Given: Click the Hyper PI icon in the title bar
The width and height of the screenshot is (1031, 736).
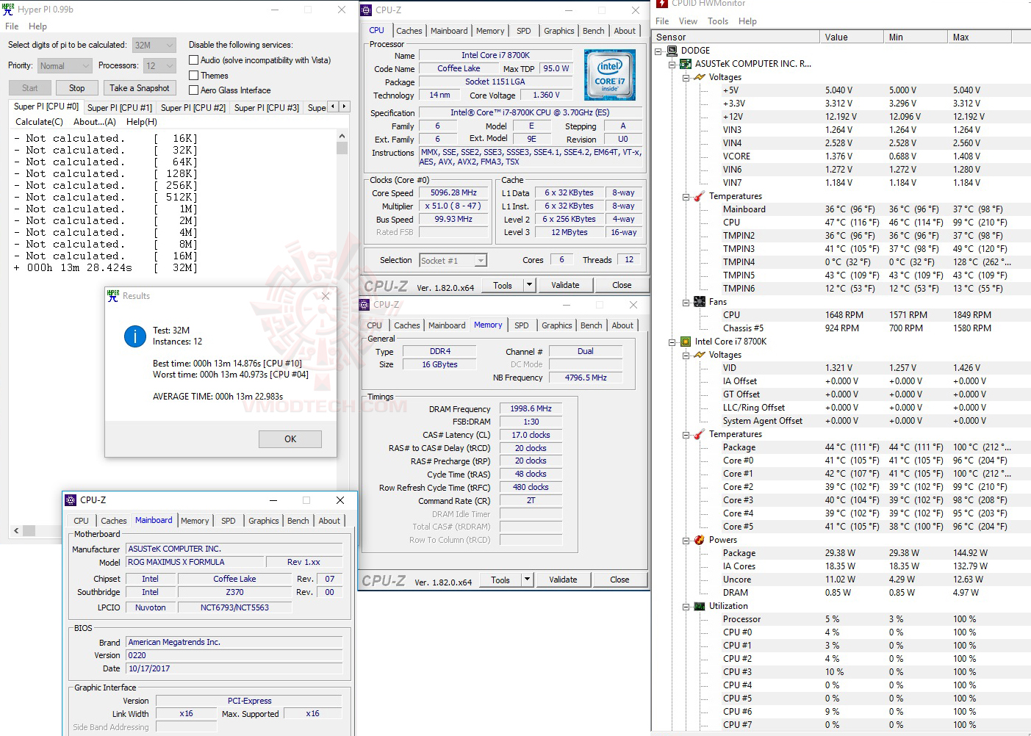Looking at the screenshot, I should pos(9,9).
